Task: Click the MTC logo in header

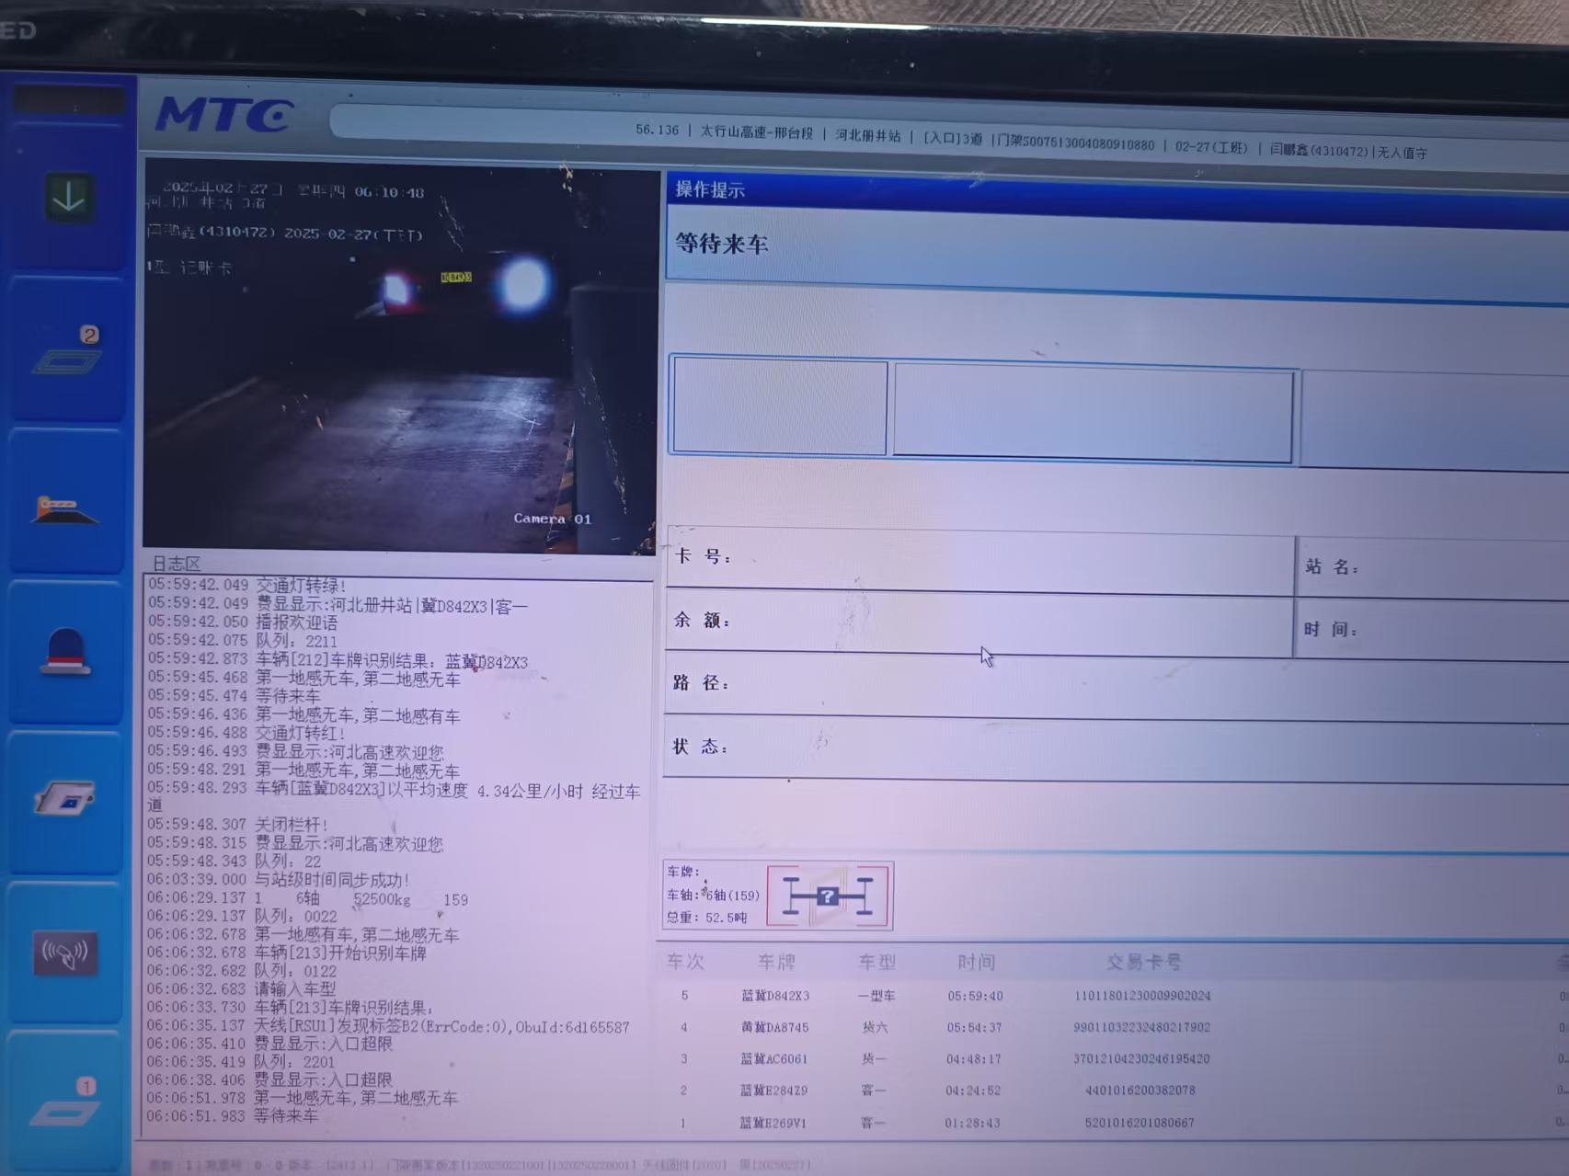Action: click(x=224, y=116)
